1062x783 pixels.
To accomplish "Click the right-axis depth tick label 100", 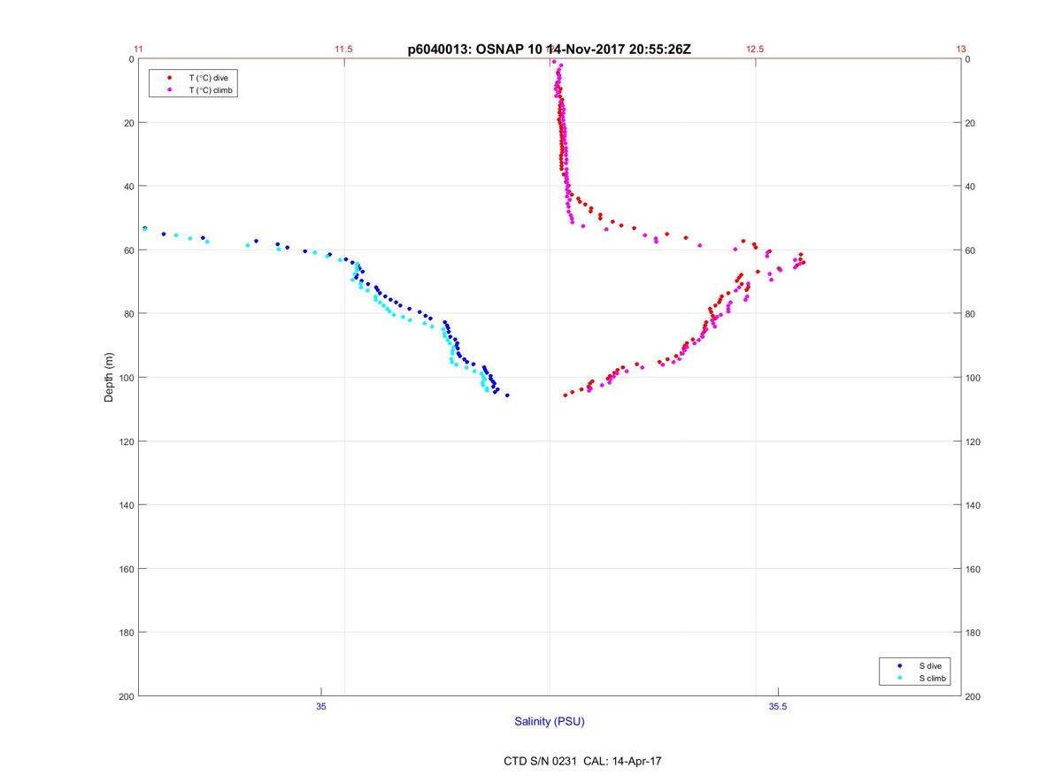I will [x=973, y=378].
